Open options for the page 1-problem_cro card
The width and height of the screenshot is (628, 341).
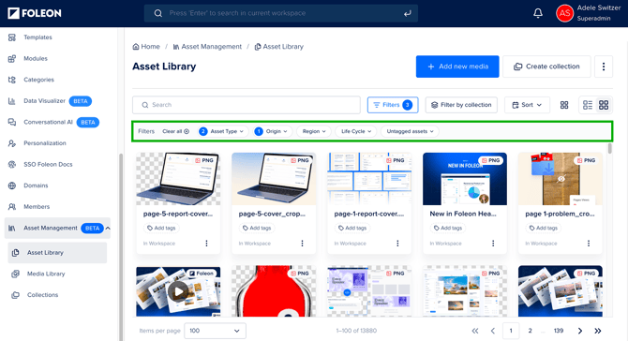coord(589,244)
